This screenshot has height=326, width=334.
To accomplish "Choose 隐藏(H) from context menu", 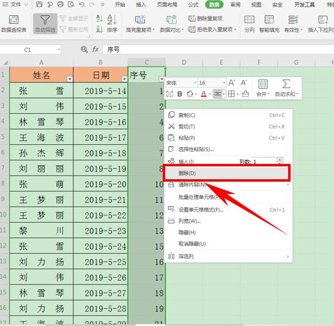I will (228, 232).
